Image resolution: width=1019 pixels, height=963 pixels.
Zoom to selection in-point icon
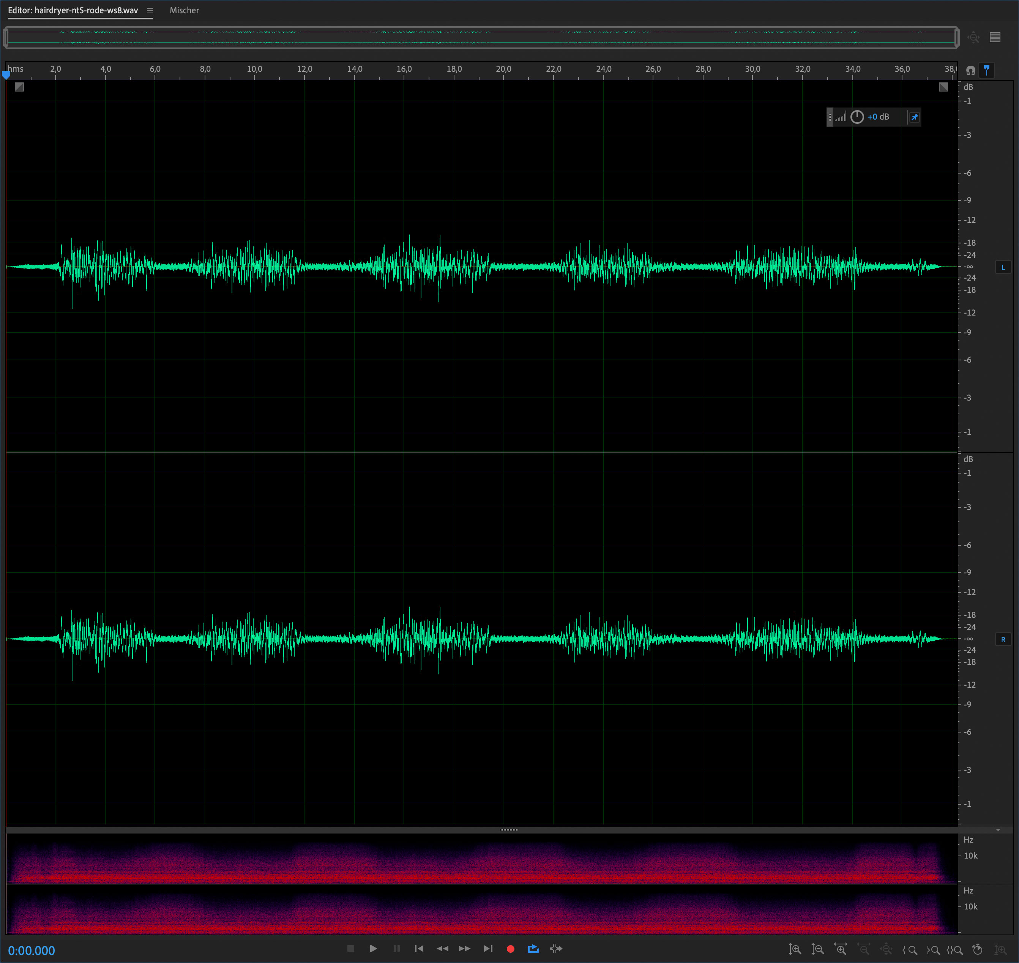(910, 950)
